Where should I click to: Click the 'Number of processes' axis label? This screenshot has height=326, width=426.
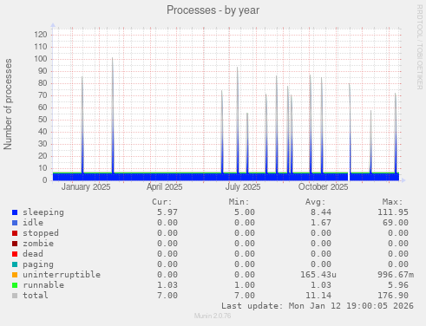(x=8, y=104)
